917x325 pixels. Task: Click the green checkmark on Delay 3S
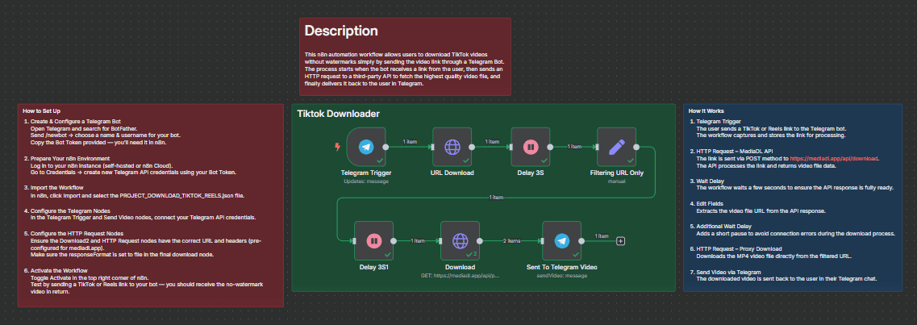tap(544, 160)
